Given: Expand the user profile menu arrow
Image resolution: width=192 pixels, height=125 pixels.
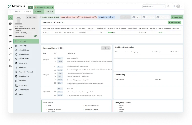Looking at the screenshot, I should point(182,6).
